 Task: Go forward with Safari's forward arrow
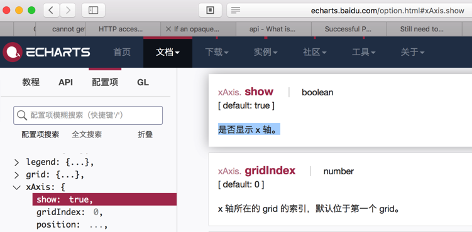coord(68,10)
